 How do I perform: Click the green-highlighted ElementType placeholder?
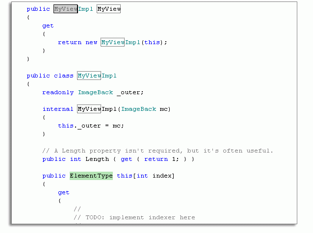point(91,176)
